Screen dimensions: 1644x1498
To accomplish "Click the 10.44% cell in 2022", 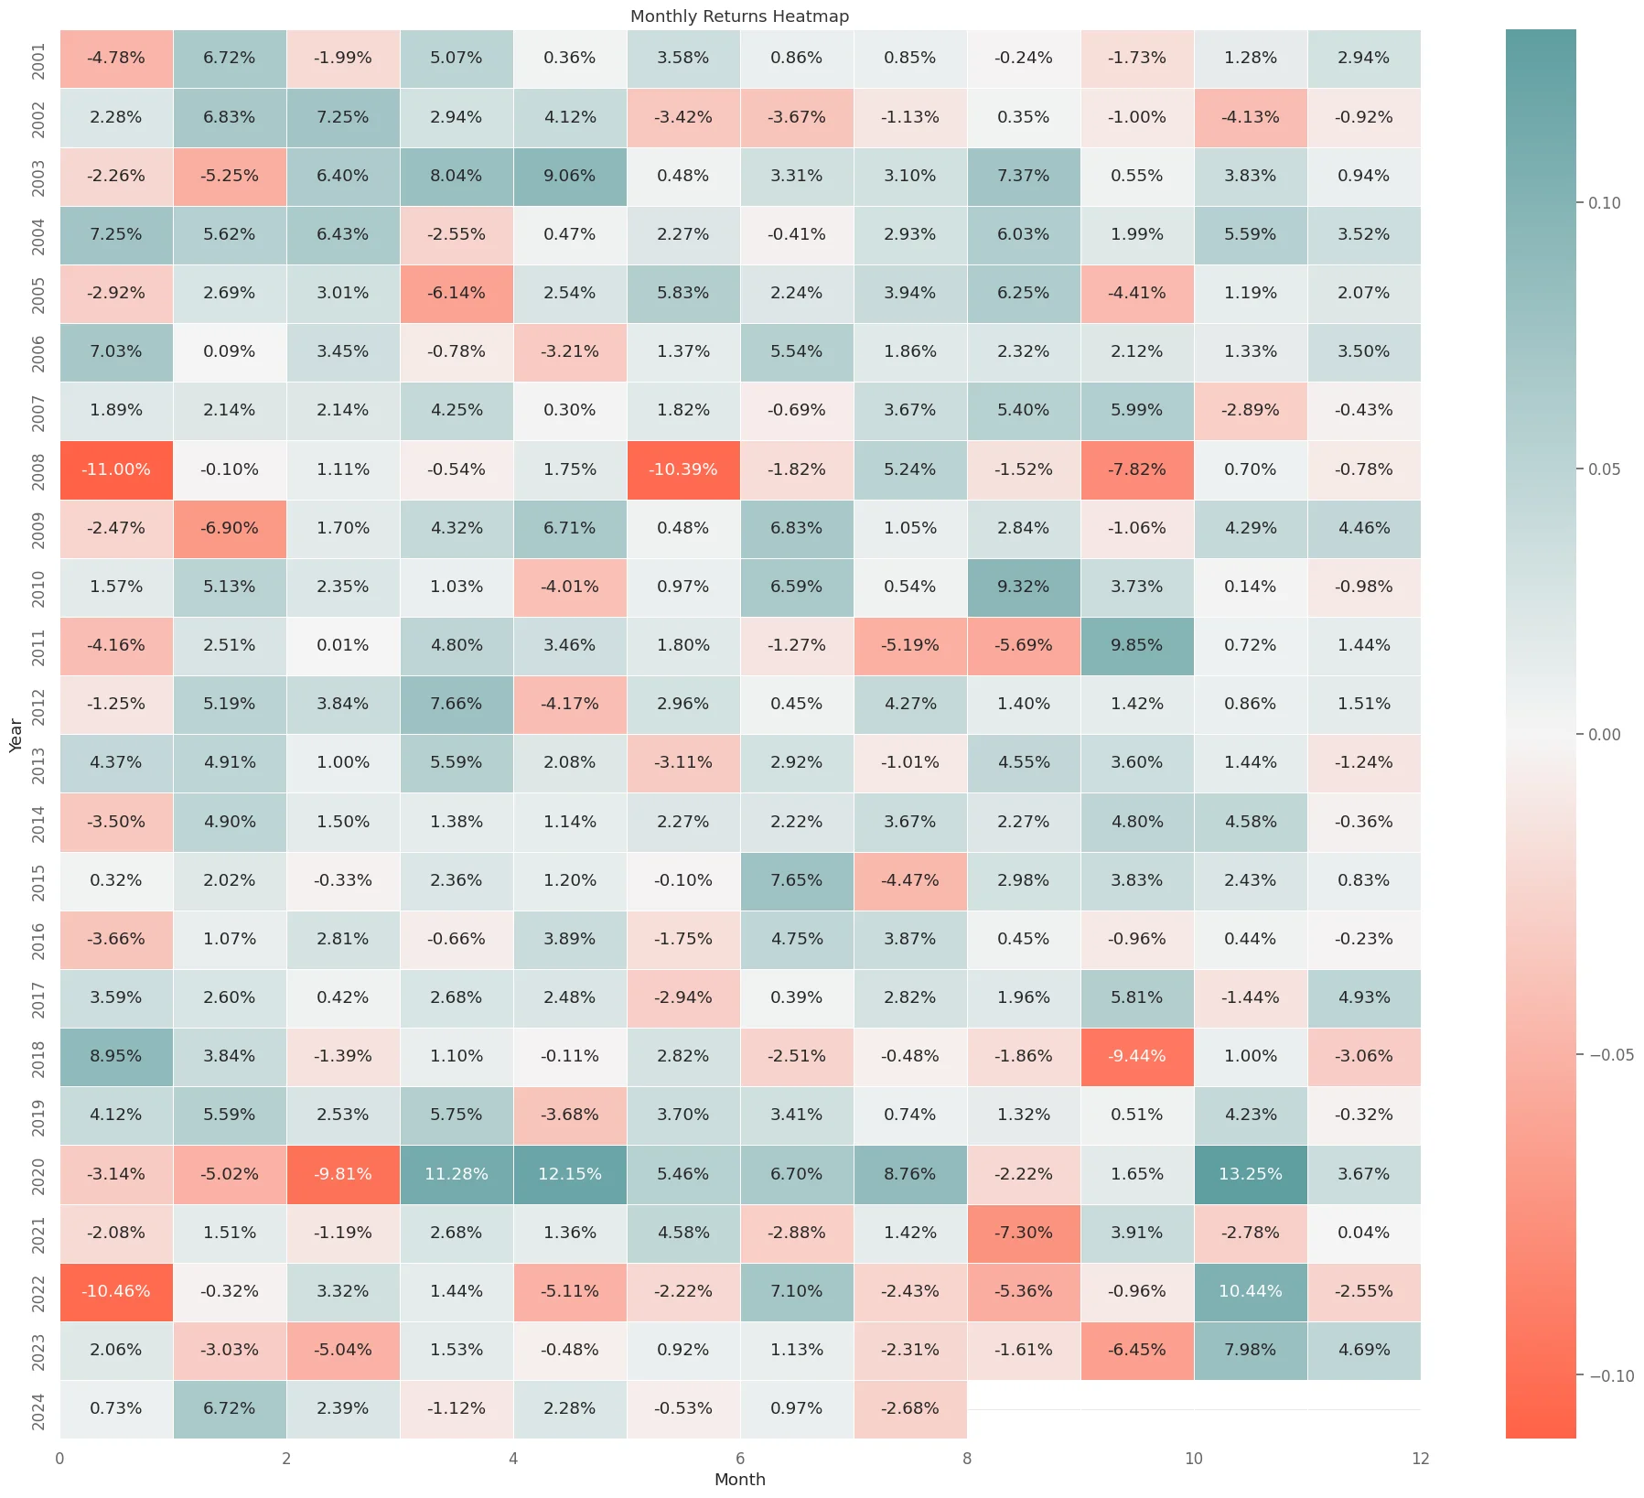I will (1250, 1291).
